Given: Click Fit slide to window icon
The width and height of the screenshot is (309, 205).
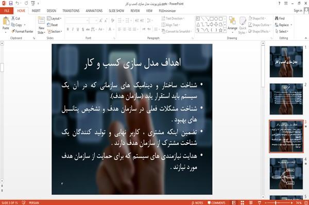Looking at the screenshot, I should [x=306, y=203].
